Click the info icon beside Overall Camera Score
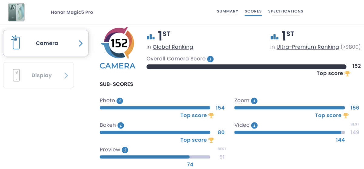 (x=210, y=59)
